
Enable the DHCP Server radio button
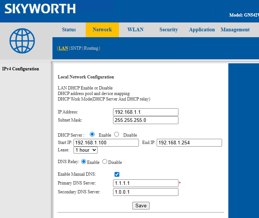pos(92,134)
